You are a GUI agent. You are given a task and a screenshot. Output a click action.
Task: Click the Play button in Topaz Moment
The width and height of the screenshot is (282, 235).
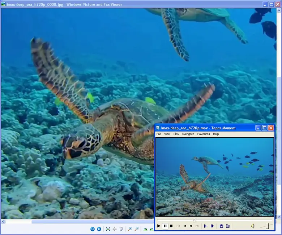click(x=159, y=226)
